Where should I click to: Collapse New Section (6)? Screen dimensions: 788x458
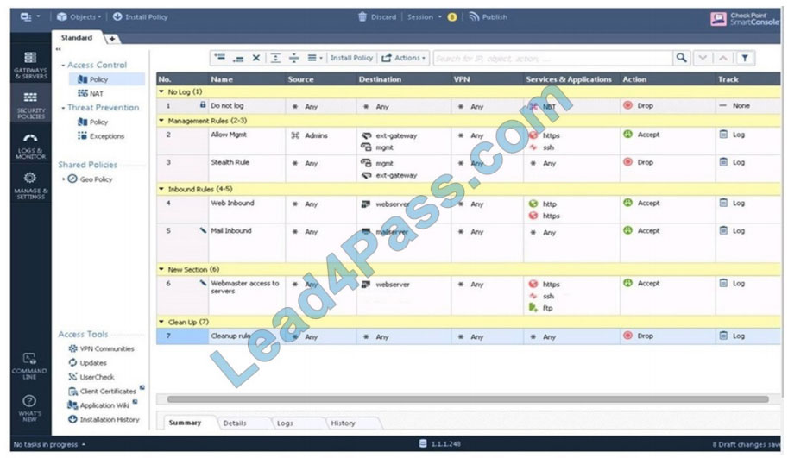coord(161,270)
